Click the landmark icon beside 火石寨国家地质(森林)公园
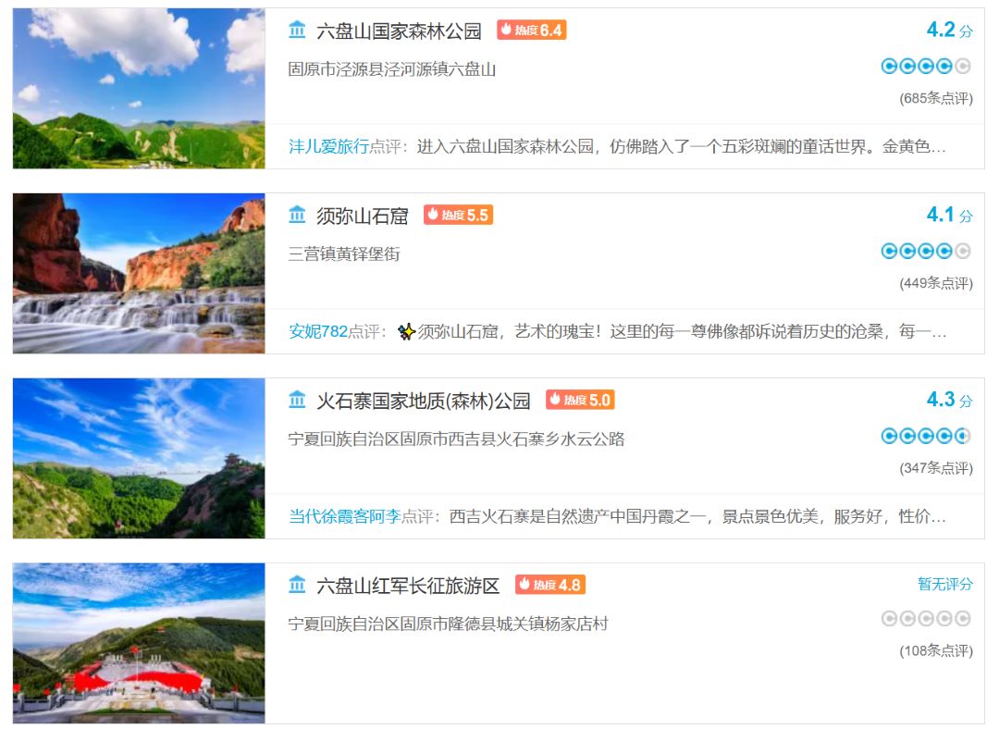 pos(297,400)
